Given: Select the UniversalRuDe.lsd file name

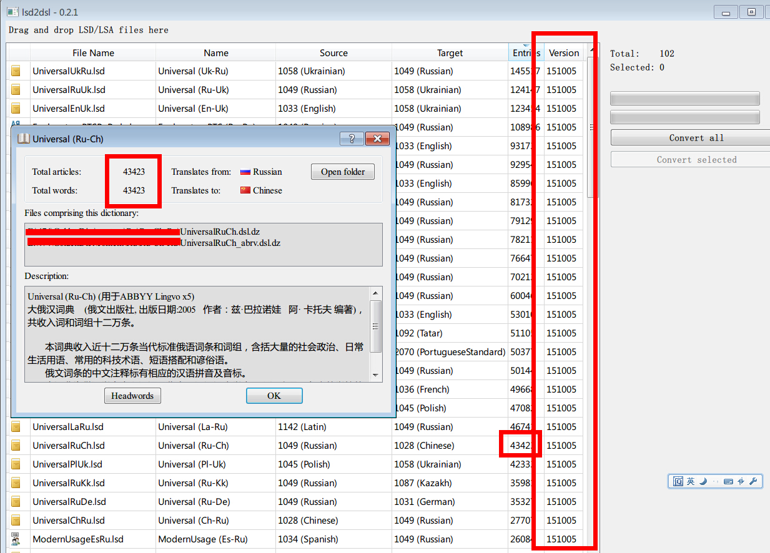Looking at the screenshot, I should point(69,502).
